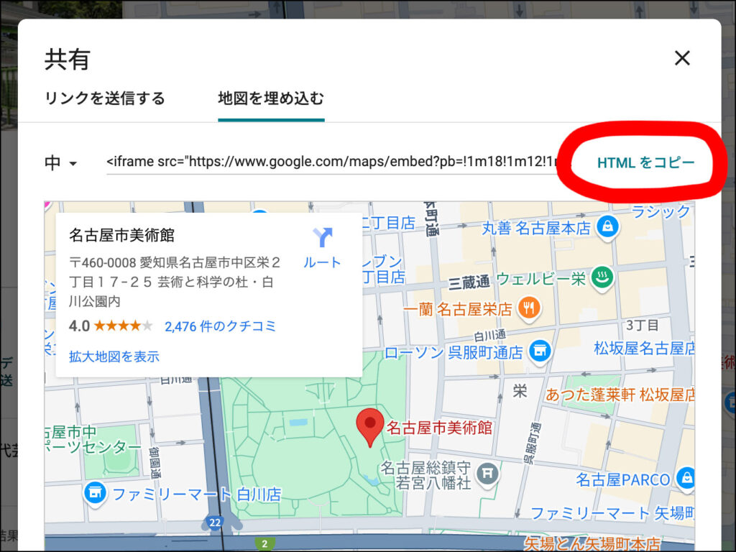Click the iframe embed code field
This screenshot has width=736, height=552.
click(x=331, y=162)
